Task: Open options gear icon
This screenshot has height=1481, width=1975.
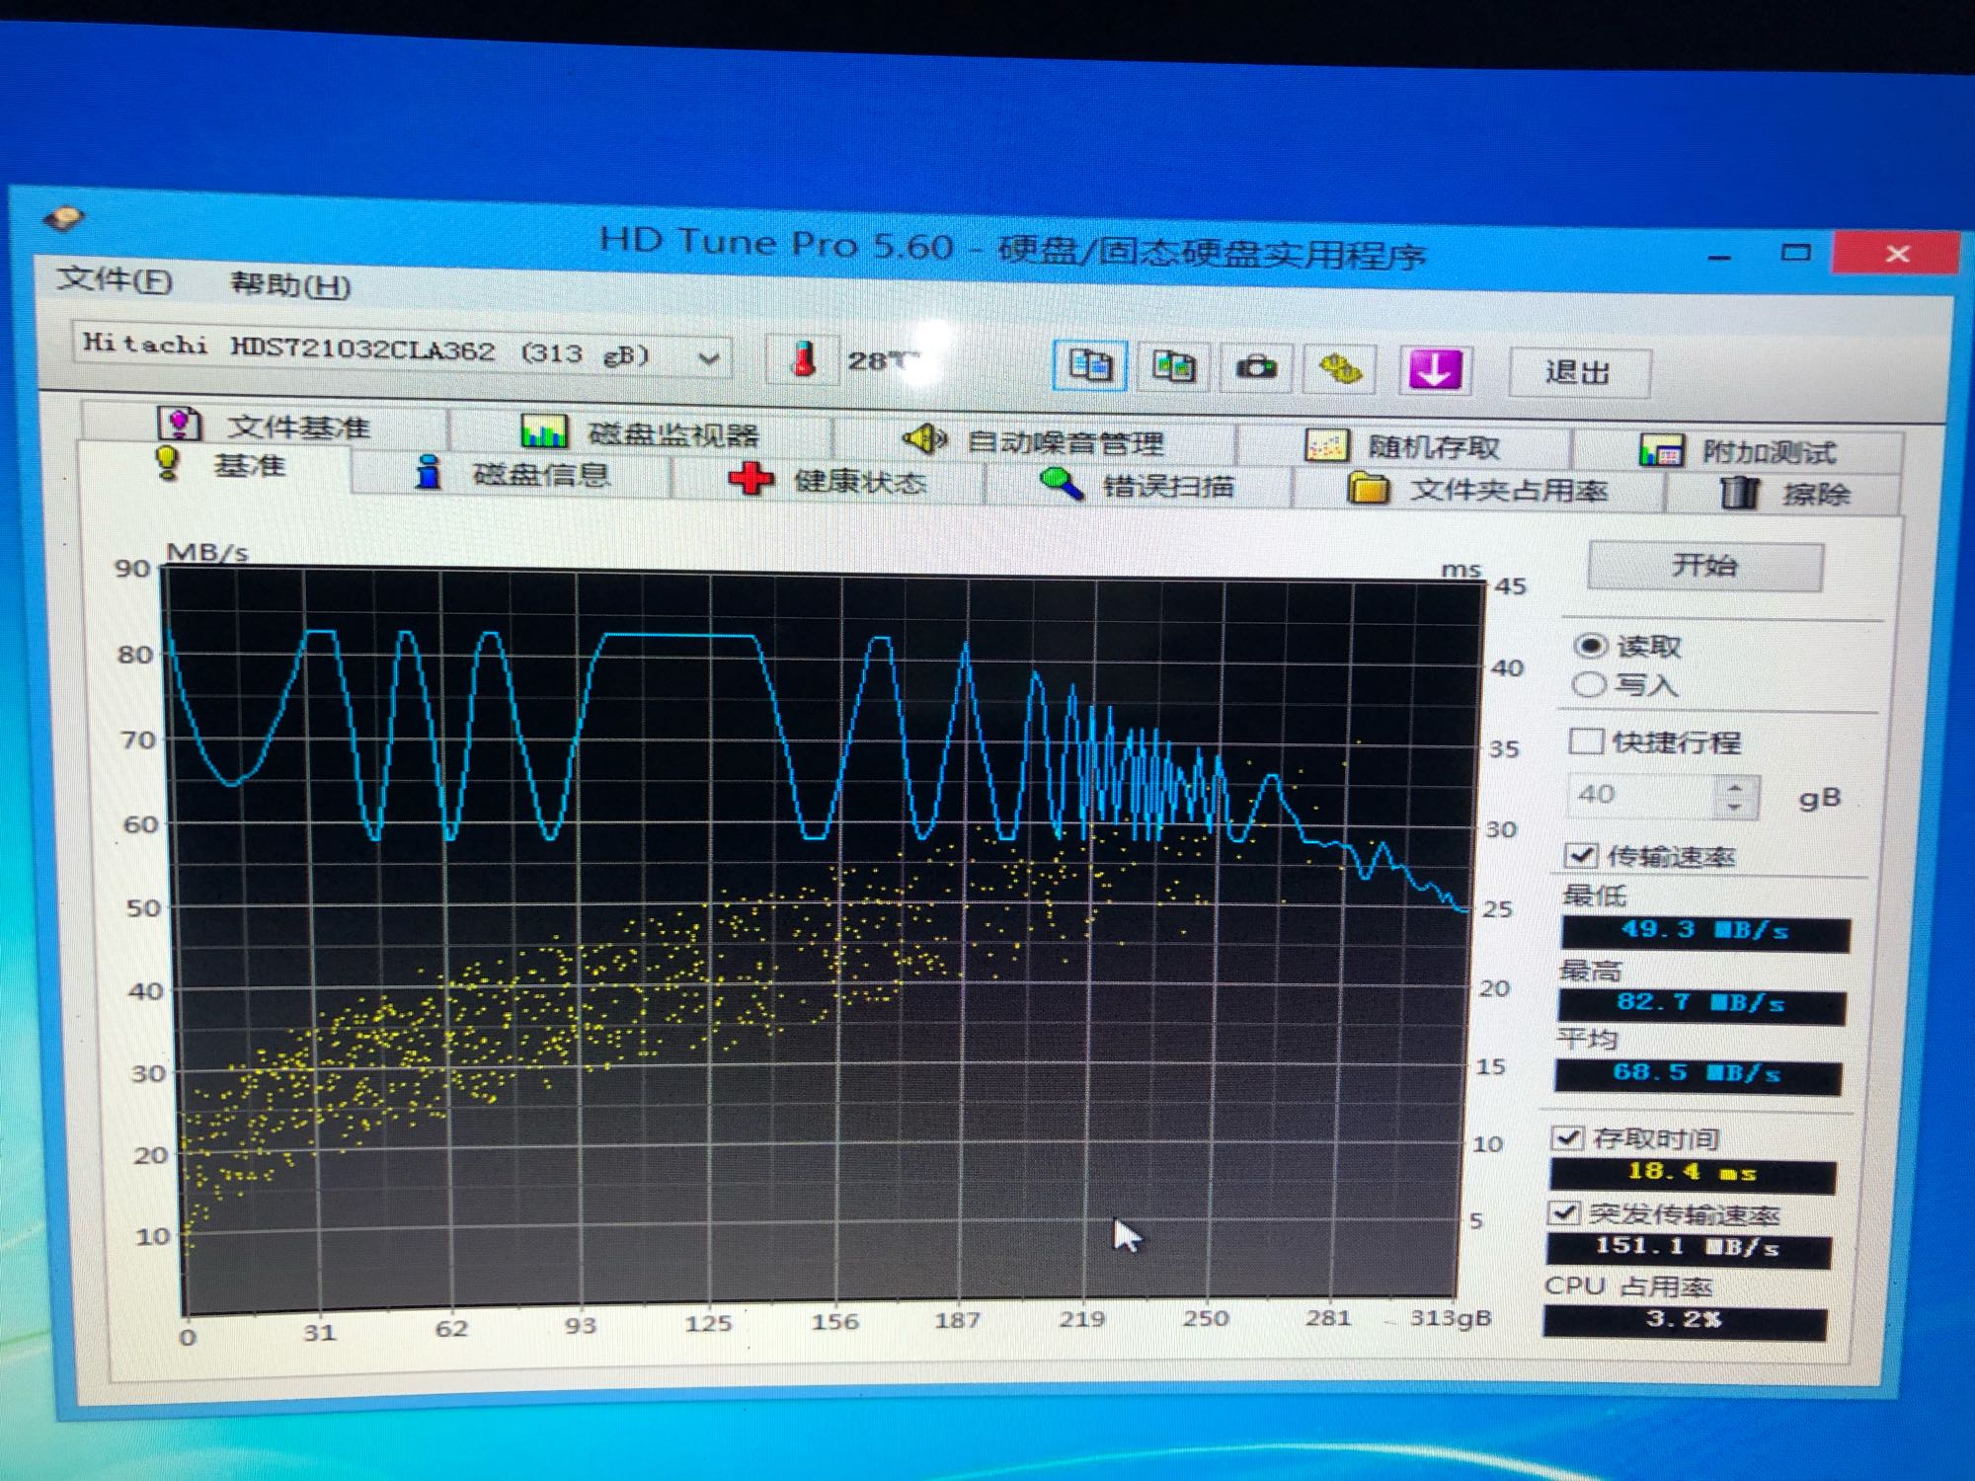Action: click(x=1339, y=370)
